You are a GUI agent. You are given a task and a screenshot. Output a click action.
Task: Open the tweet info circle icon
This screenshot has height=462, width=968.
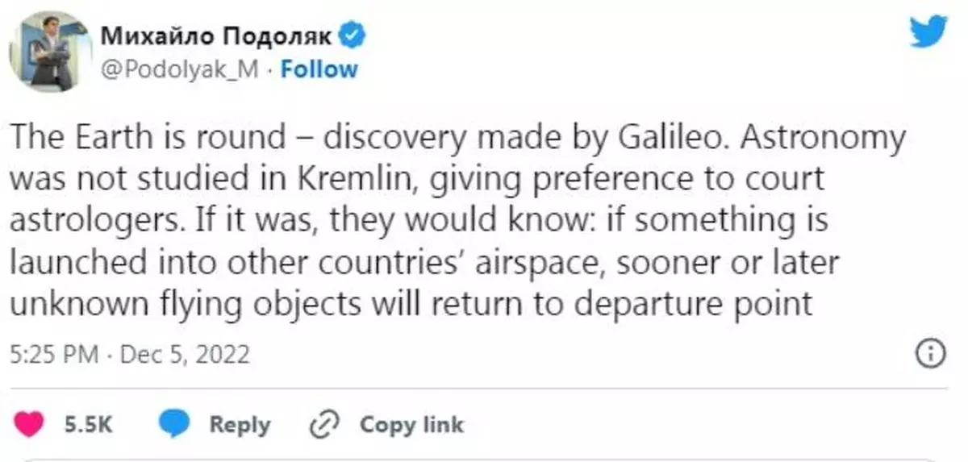[x=931, y=354]
